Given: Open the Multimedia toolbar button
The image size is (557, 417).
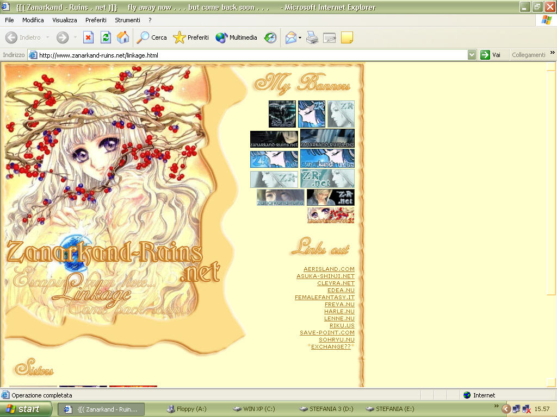Looking at the screenshot, I should tap(236, 37).
